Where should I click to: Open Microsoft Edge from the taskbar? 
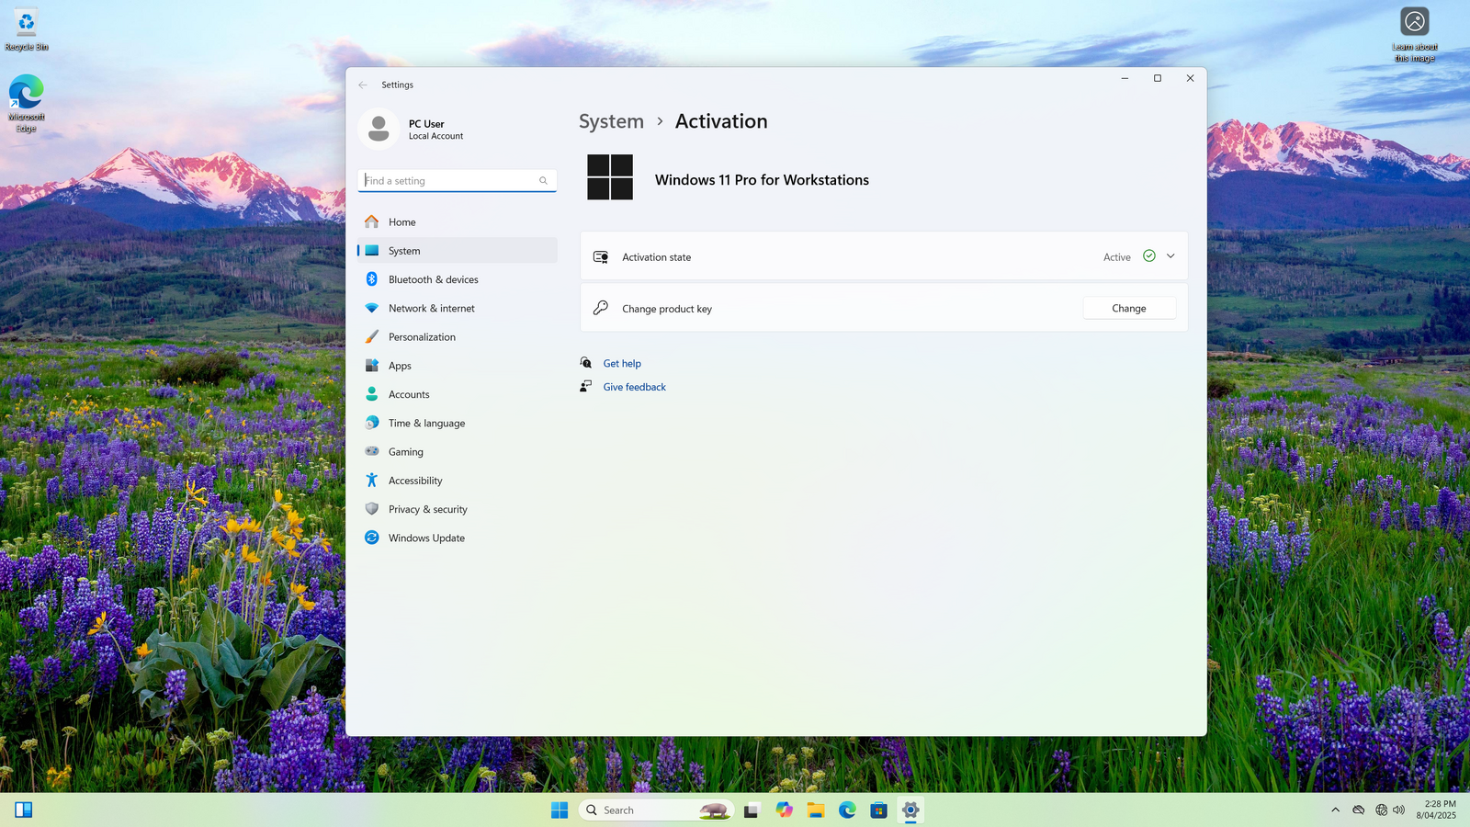coord(847,810)
